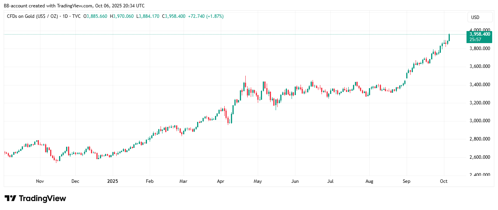Click the 3,000.000 price axis label
Screen dimensions: 498x210
click(479, 121)
